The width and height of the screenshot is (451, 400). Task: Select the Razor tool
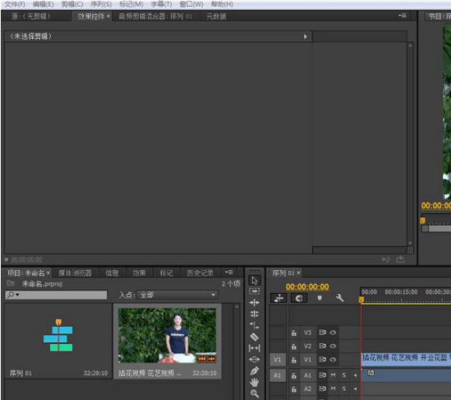pyautogui.click(x=254, y=336)
